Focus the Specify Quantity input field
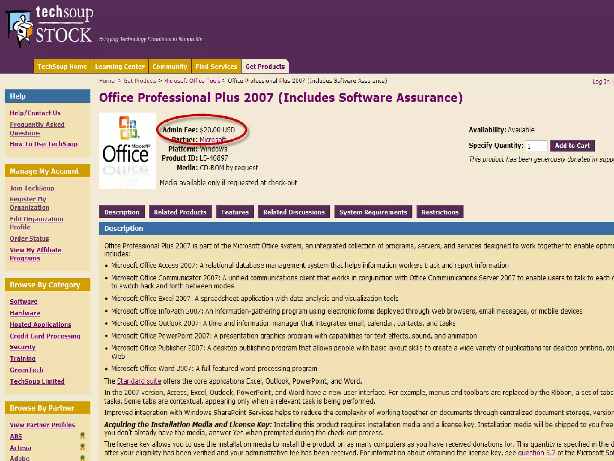 [x=536, y=146]
